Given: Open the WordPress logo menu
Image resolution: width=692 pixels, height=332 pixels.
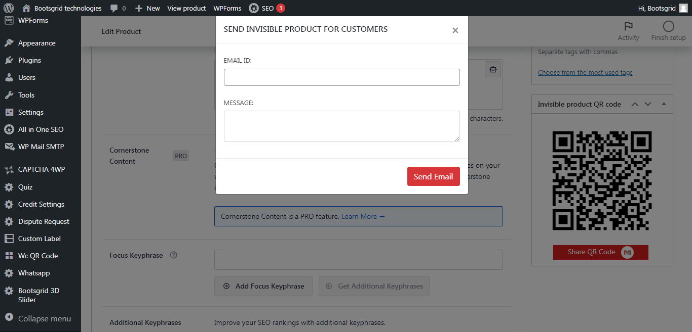Looking at the screenshot, I should tap(9, 8).
